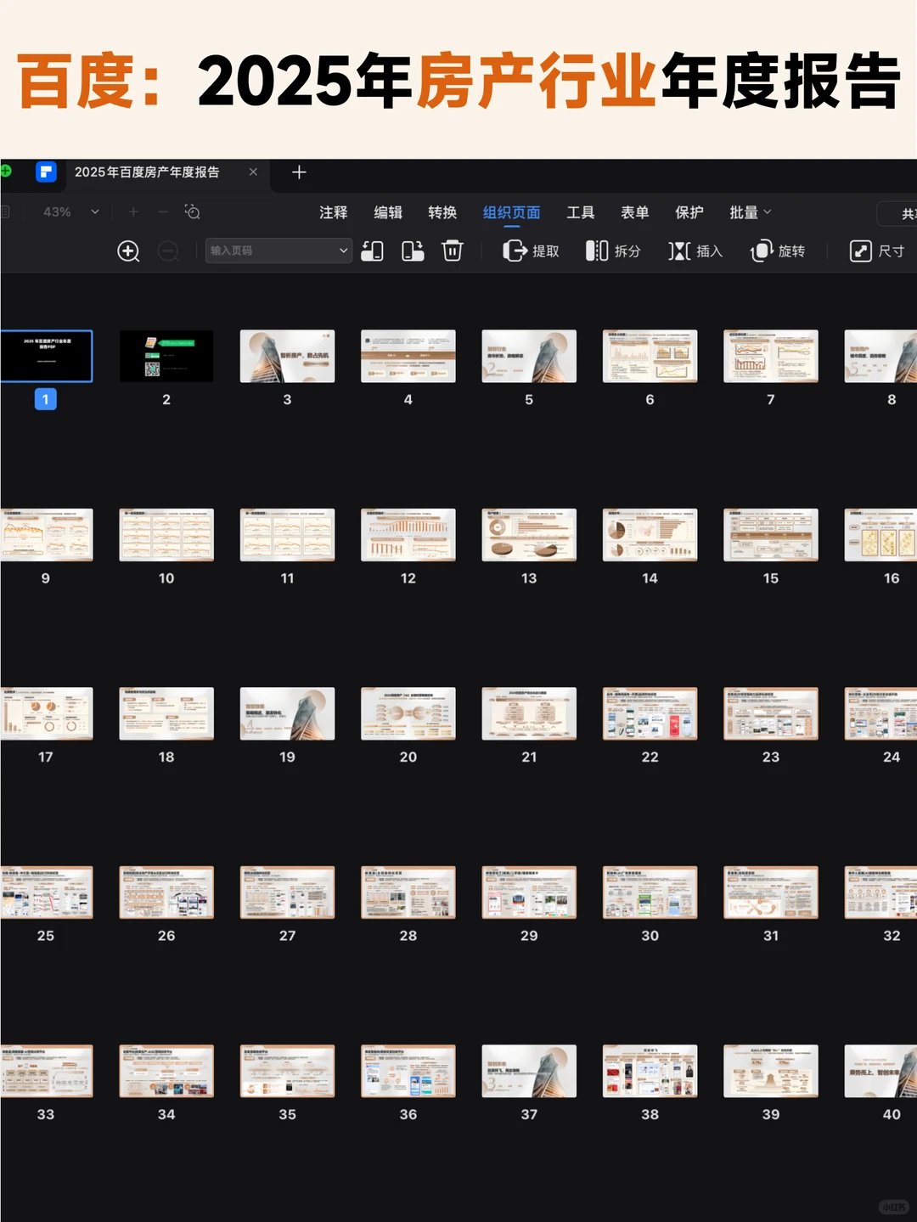Image resolution: width=917 pixels, height=1222 pixels.
Task: Select page 6 thumbnail
Action: pos(650,356)
